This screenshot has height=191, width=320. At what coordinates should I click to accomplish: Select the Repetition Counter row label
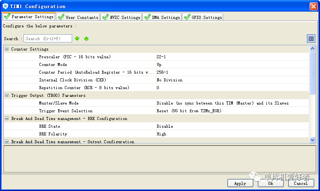click(84, 88)
